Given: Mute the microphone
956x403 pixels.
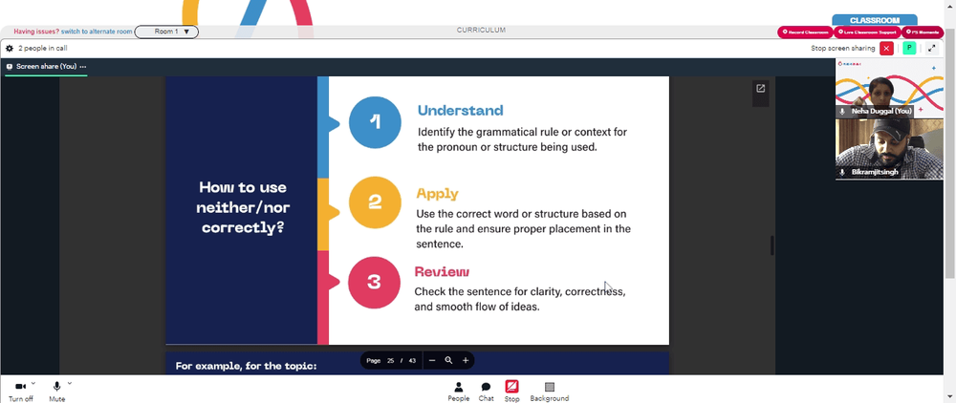Looking at the screenshot, I should pos(56,390).
